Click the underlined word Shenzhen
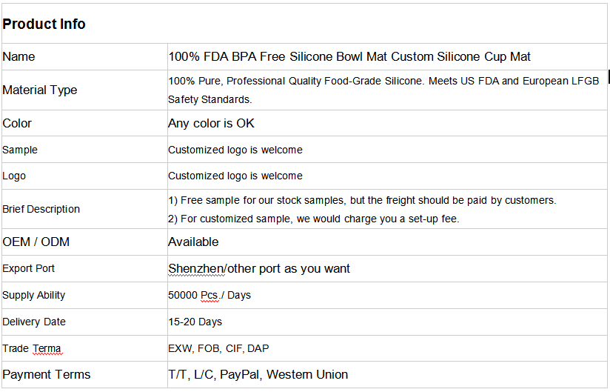 coord(196,268)
